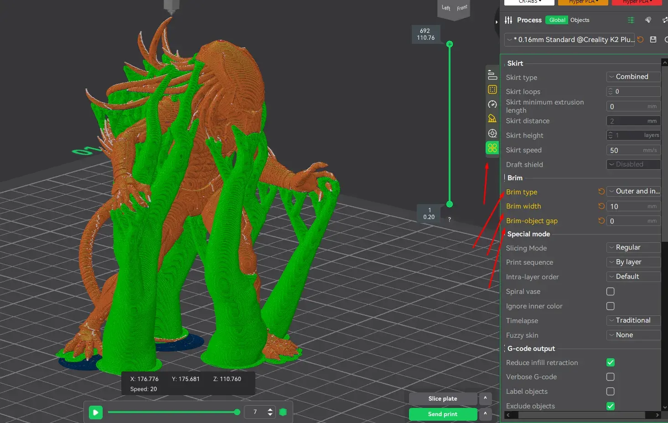
Task: Open the Skirt type dropdown
Action: tap(633, 77)
